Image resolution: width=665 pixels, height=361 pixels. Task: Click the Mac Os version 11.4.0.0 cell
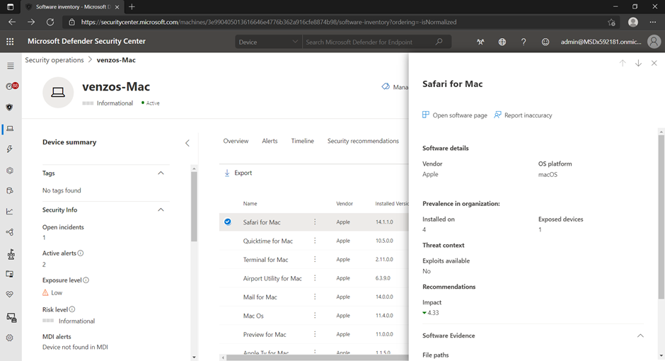tap(384, 315)
